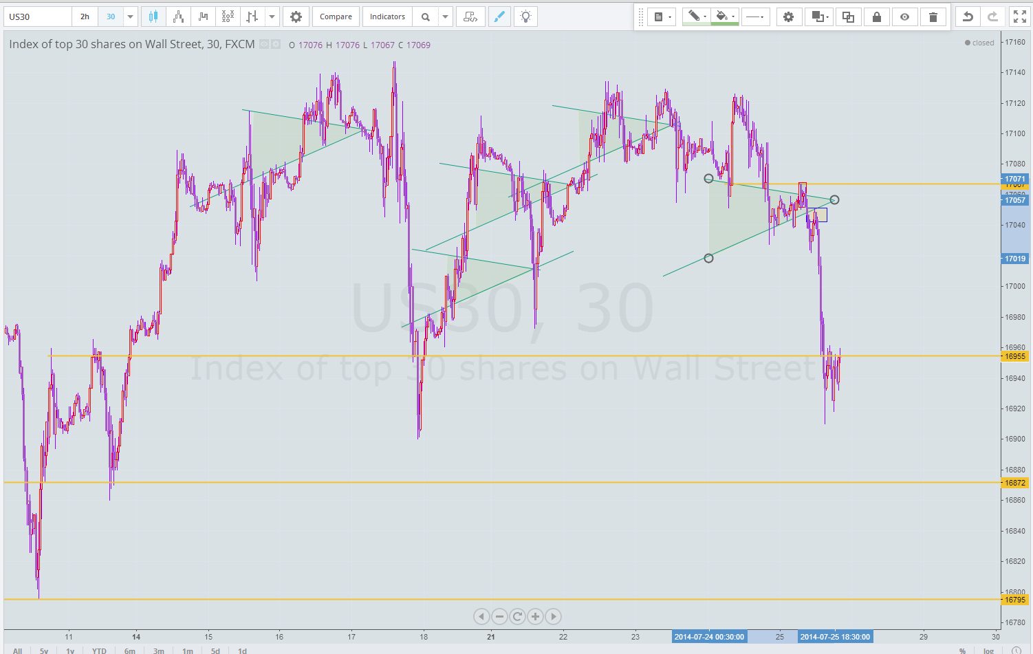Set date range to 3m
The image size is (1033, 654).
(159, 651)
